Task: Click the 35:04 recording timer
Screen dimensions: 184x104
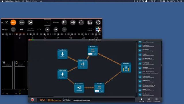Action: coord(43,100)
